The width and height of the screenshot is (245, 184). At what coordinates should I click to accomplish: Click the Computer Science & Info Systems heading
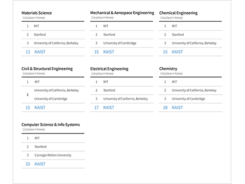(50, 125)
